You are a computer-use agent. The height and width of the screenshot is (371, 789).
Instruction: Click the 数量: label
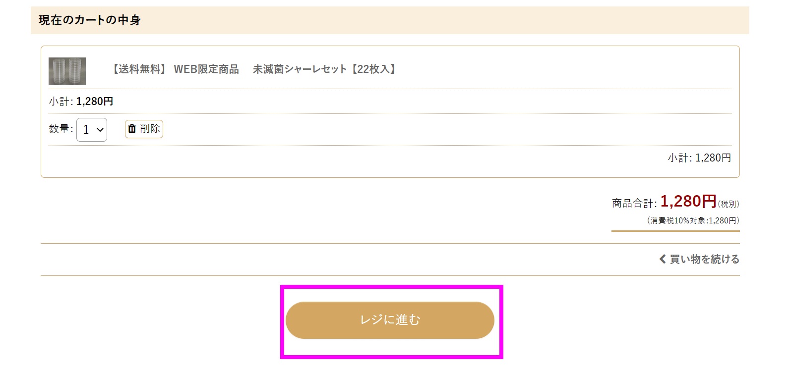[61, 129]
